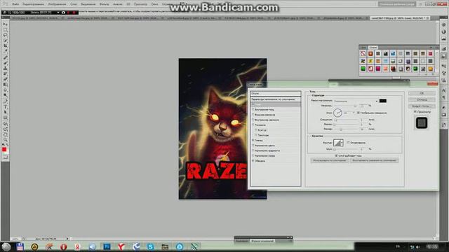Select the Brush tool
The image size is (449, 252).
pyautogui.click(x=5, y=63)
